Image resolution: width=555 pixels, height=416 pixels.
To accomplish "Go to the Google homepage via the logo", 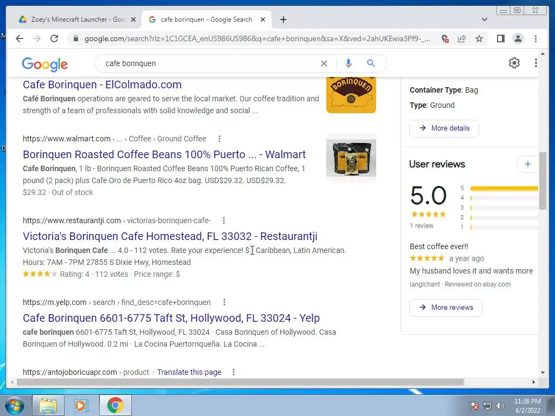I will [44, 64].
